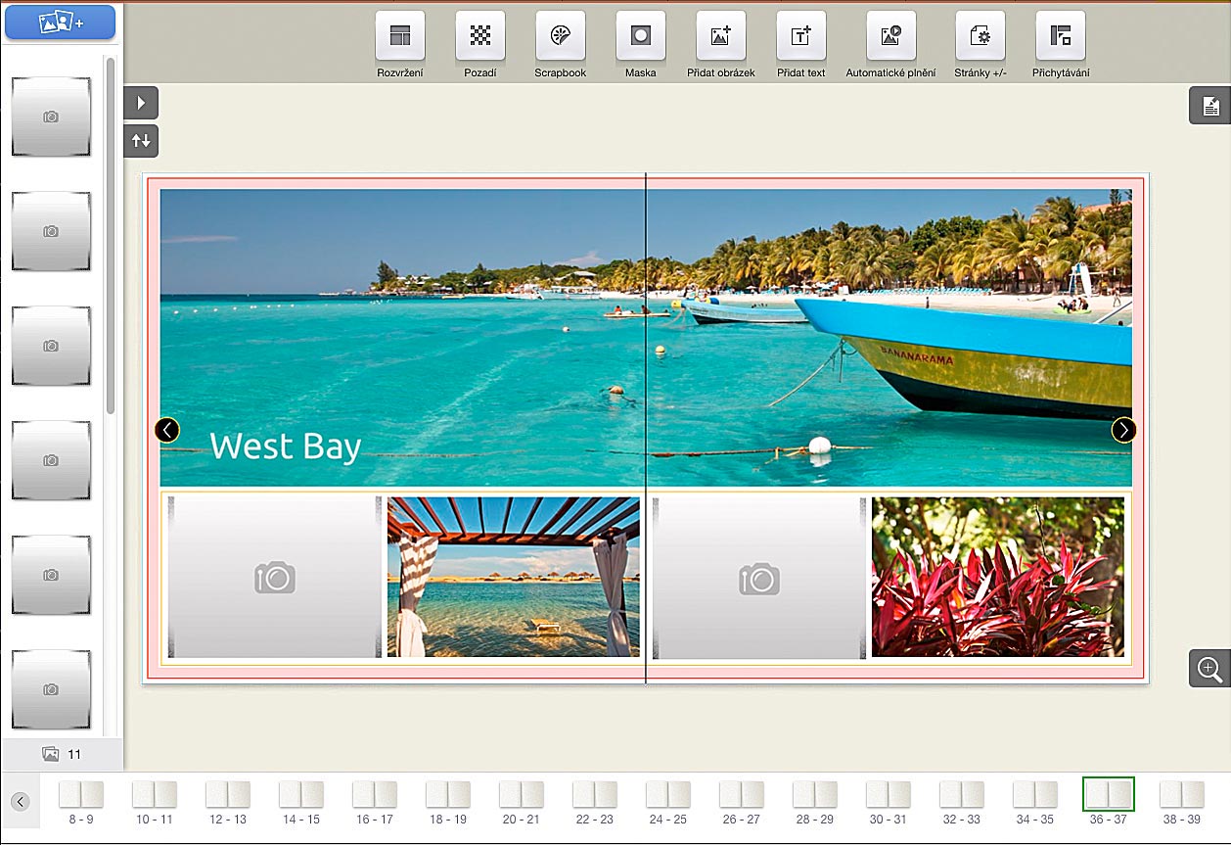Toggle the Přichytávání snapping tool

click(x=1061, y=36)
